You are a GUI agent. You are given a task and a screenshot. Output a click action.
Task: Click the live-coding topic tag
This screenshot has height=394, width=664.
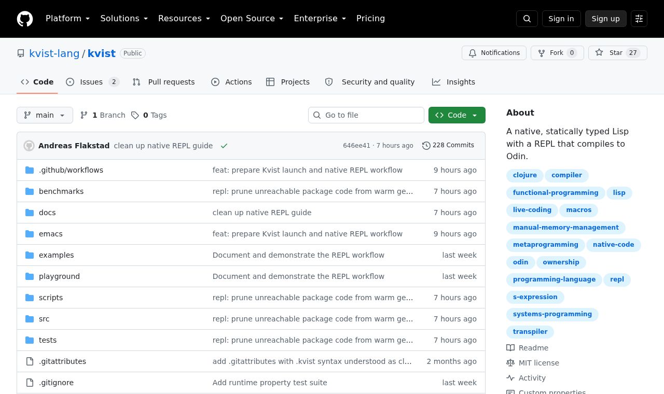[532, 210]
